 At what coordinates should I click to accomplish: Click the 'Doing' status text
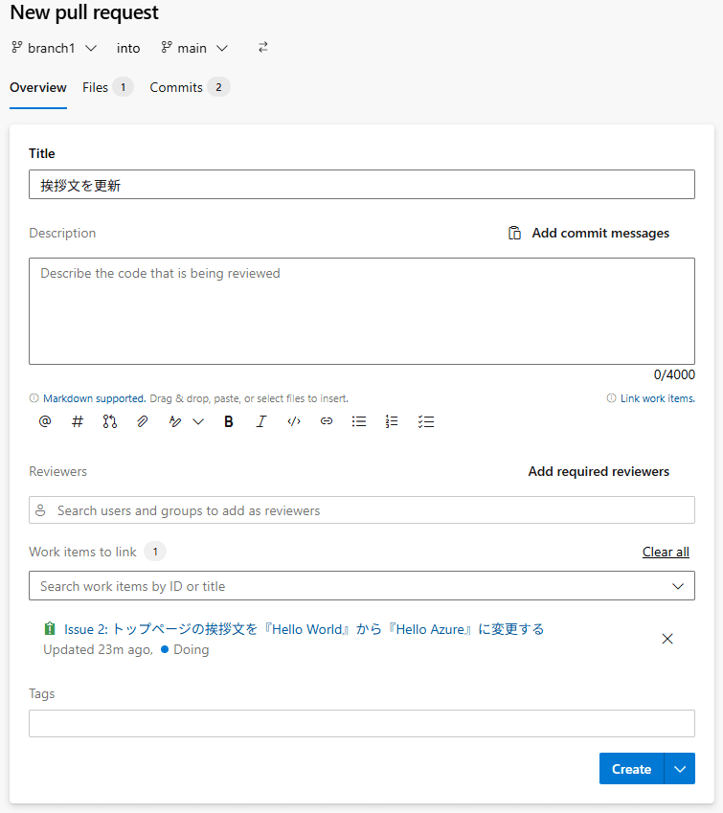192,650
